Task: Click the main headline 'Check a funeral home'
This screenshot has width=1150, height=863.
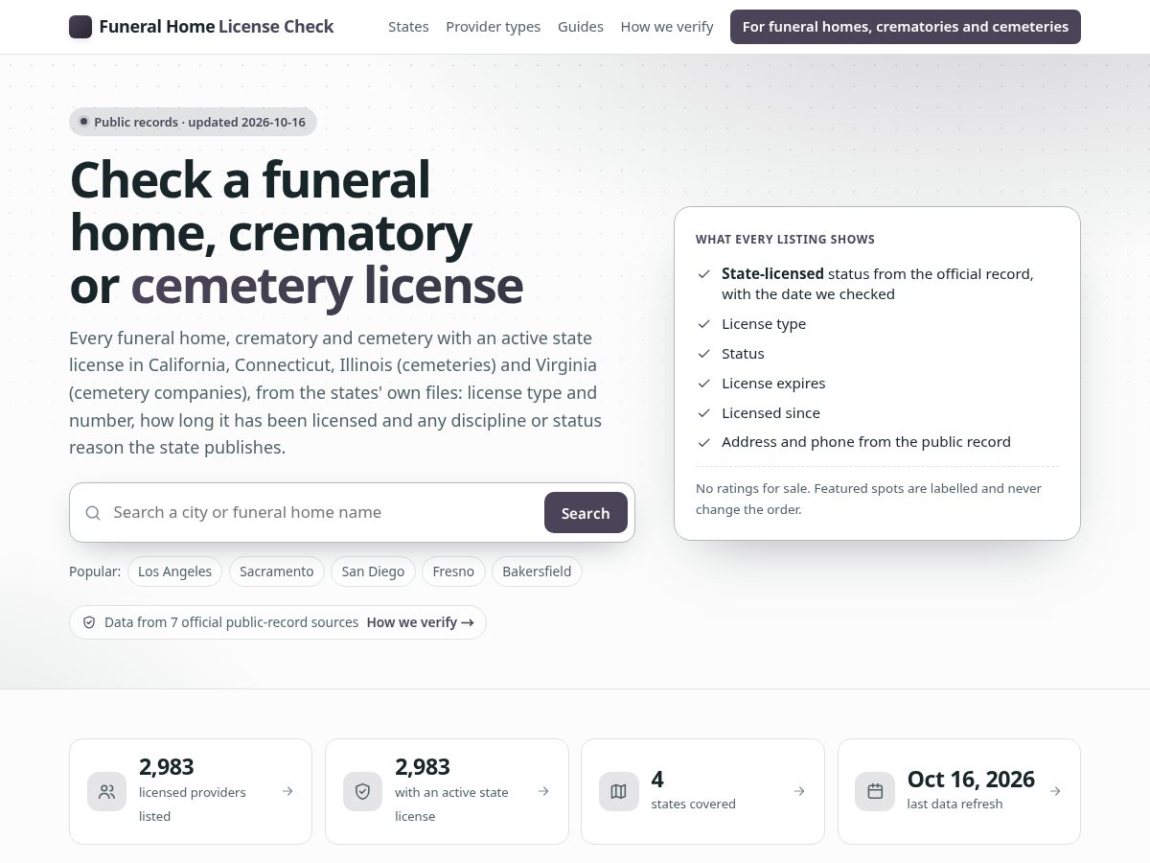Action: point(296,233)
